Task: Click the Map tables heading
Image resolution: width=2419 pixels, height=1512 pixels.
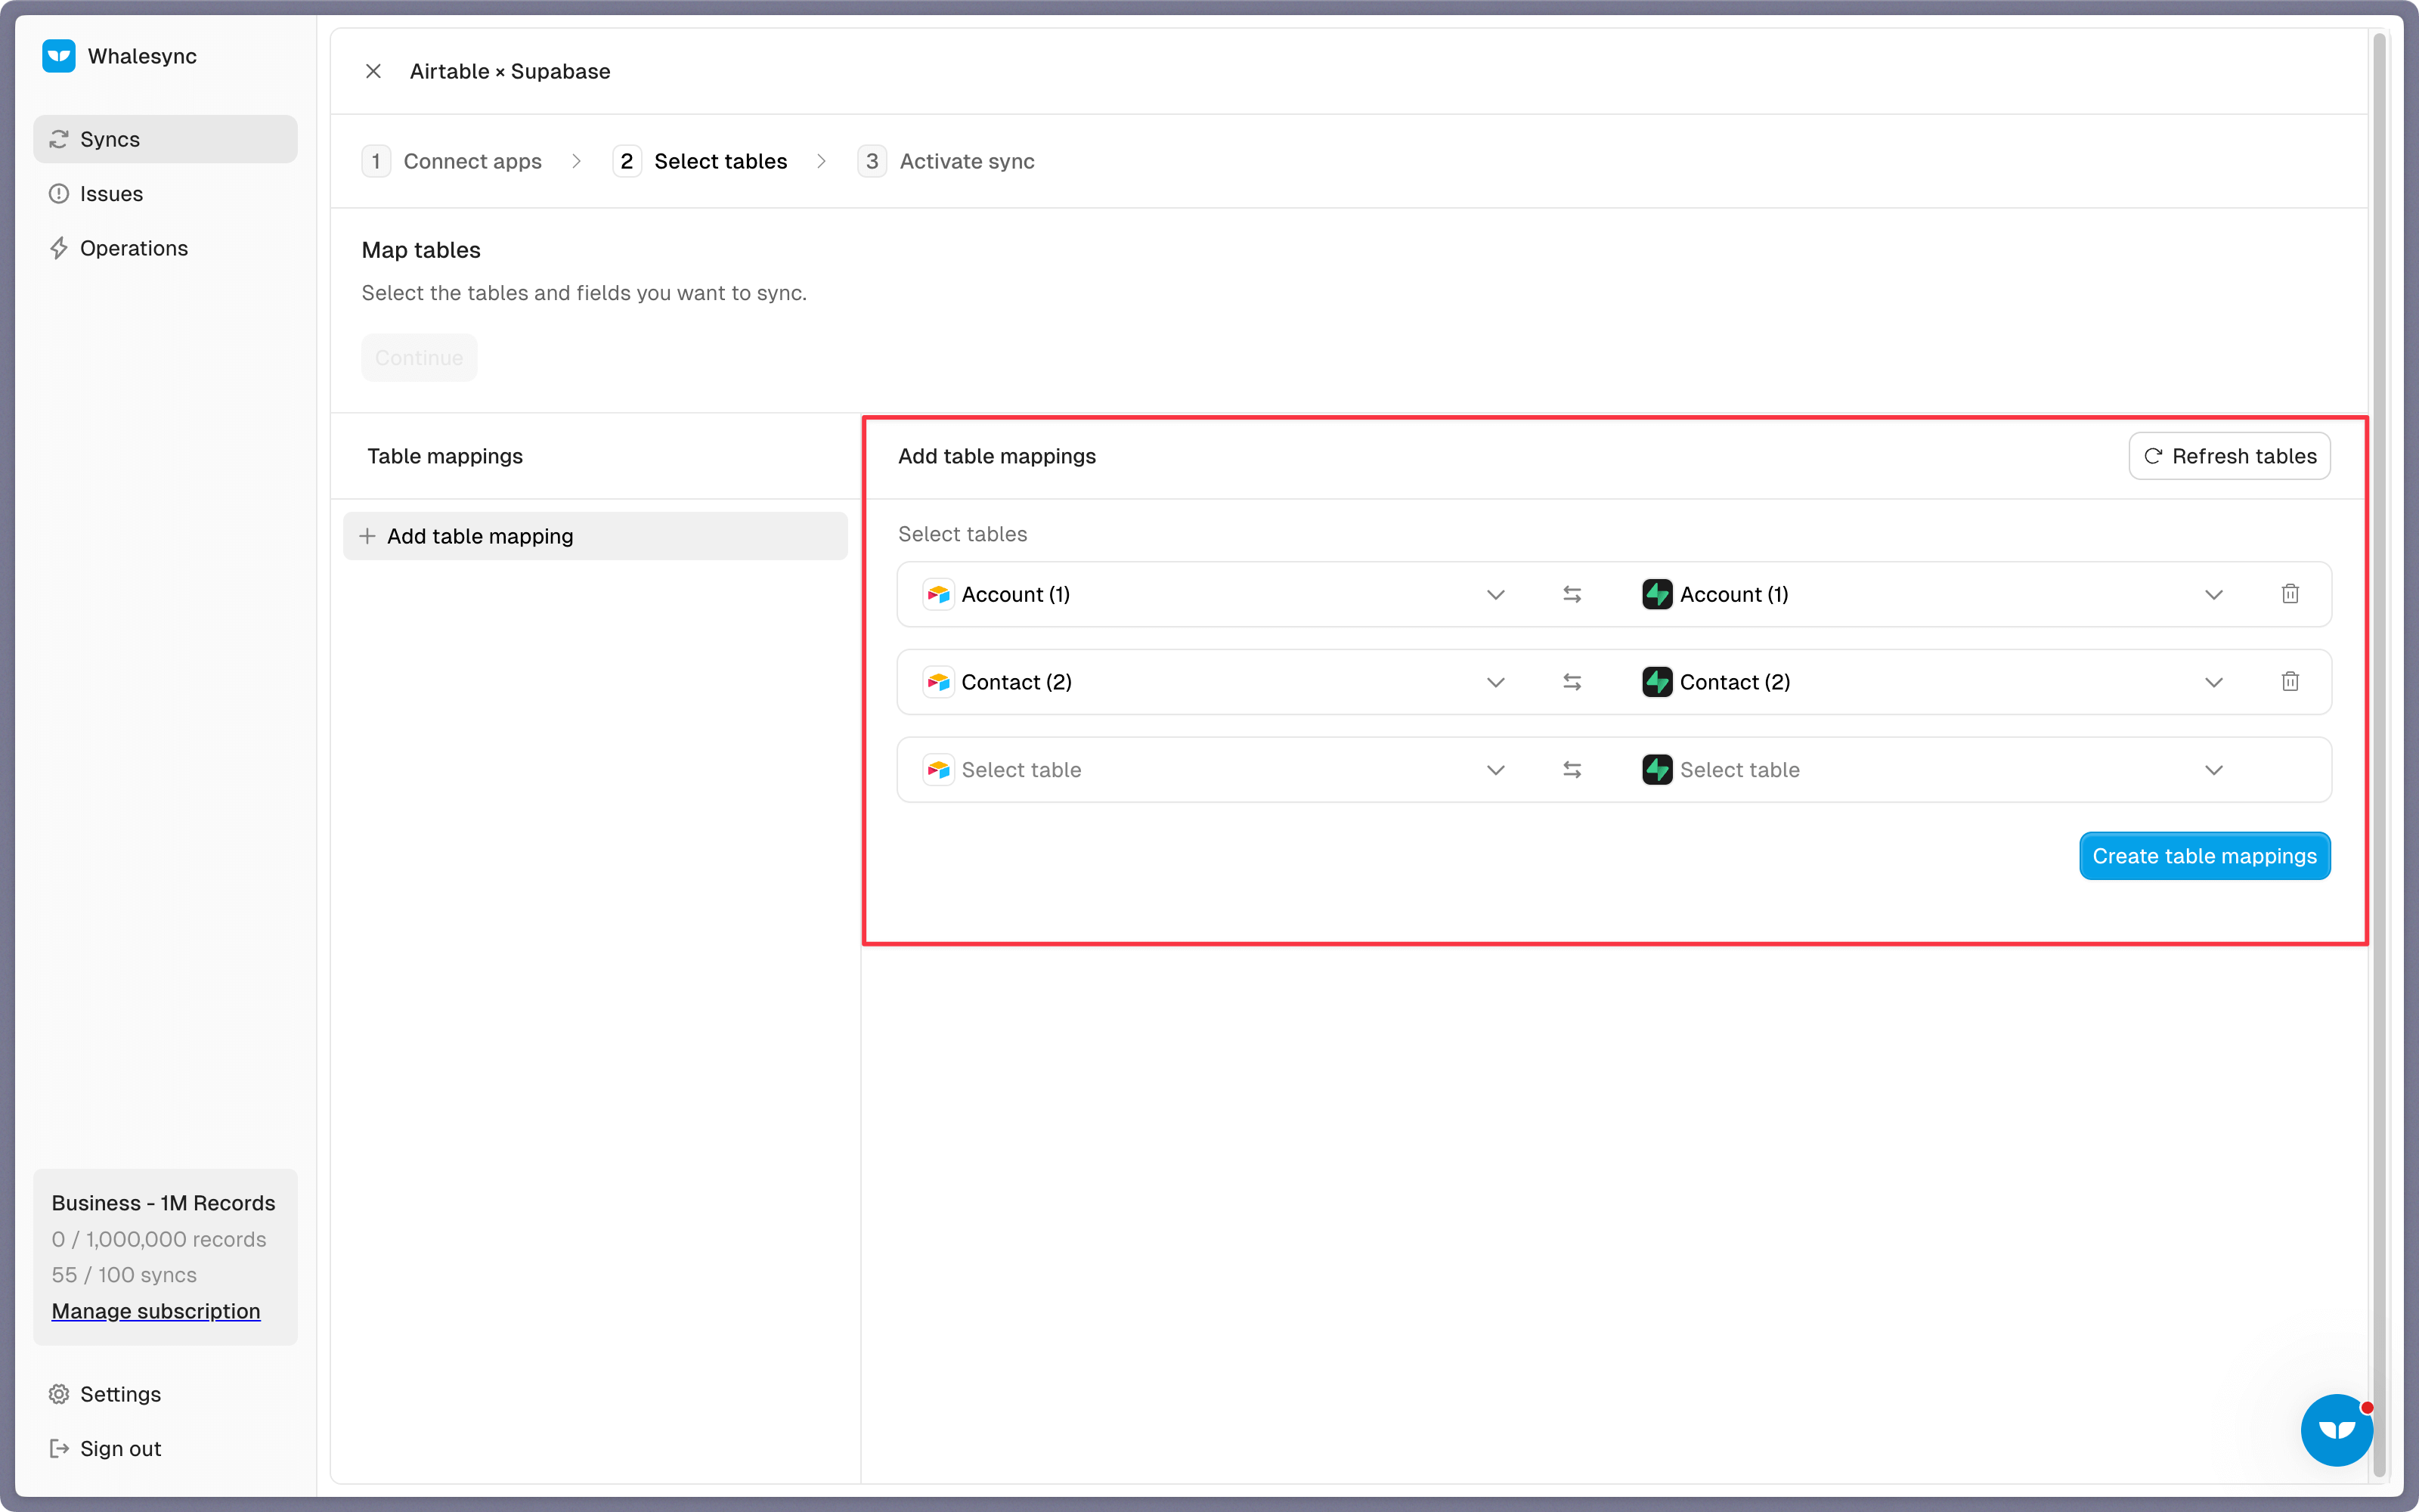Action: [421, 250]
